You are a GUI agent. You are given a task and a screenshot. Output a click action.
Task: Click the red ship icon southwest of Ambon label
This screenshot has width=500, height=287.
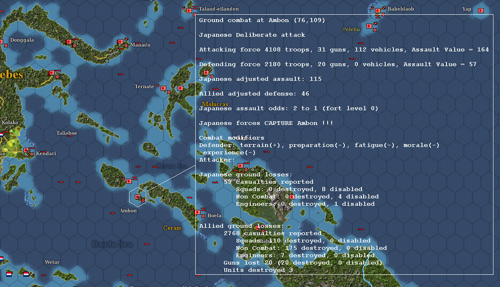(x=112, y=212)
